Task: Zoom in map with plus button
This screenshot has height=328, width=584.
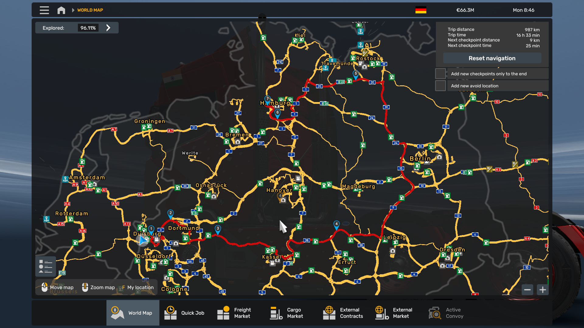Action: pyautogui.click(x=543, y=290)
